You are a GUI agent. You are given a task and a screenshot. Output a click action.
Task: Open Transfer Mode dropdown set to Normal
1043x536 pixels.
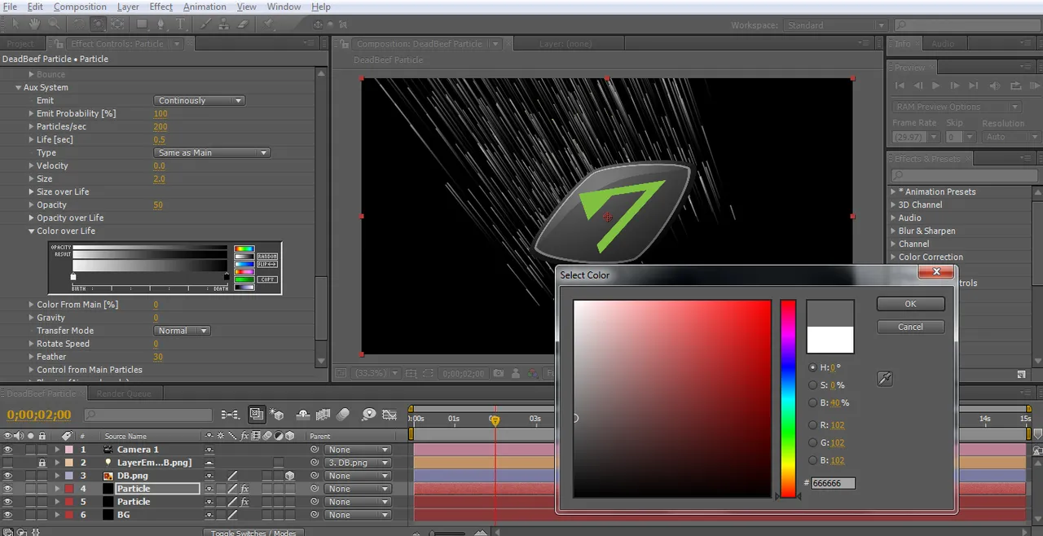click(x=182, y=331)
